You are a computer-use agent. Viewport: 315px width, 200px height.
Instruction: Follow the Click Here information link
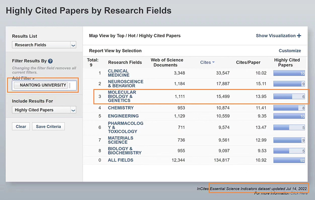click(x=300, y=193)
